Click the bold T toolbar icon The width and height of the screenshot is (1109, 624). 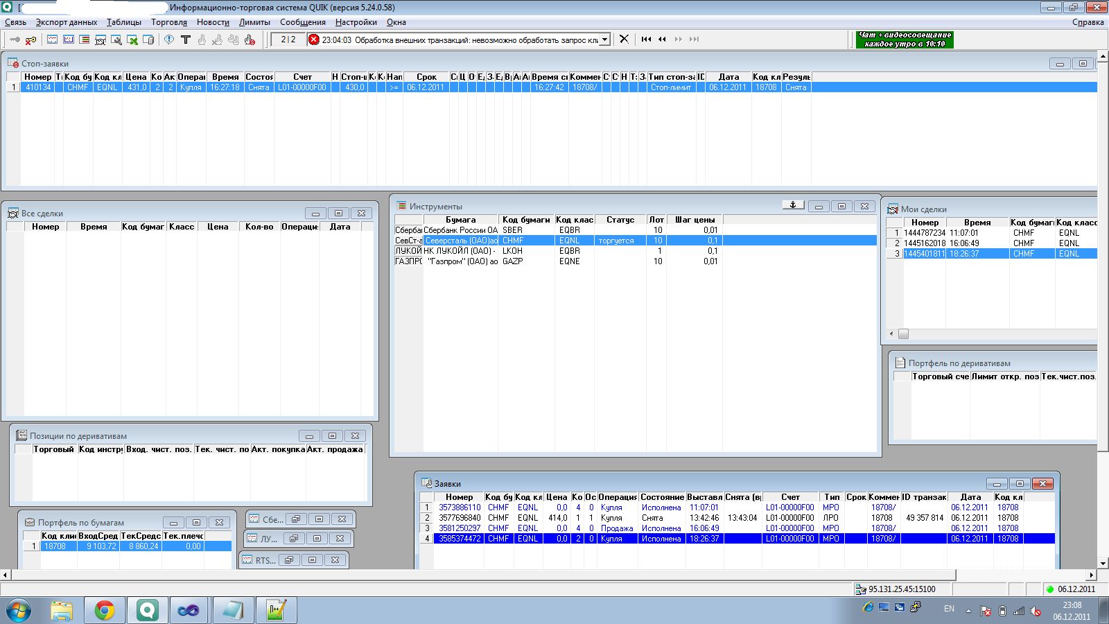(x=185, y=40)
